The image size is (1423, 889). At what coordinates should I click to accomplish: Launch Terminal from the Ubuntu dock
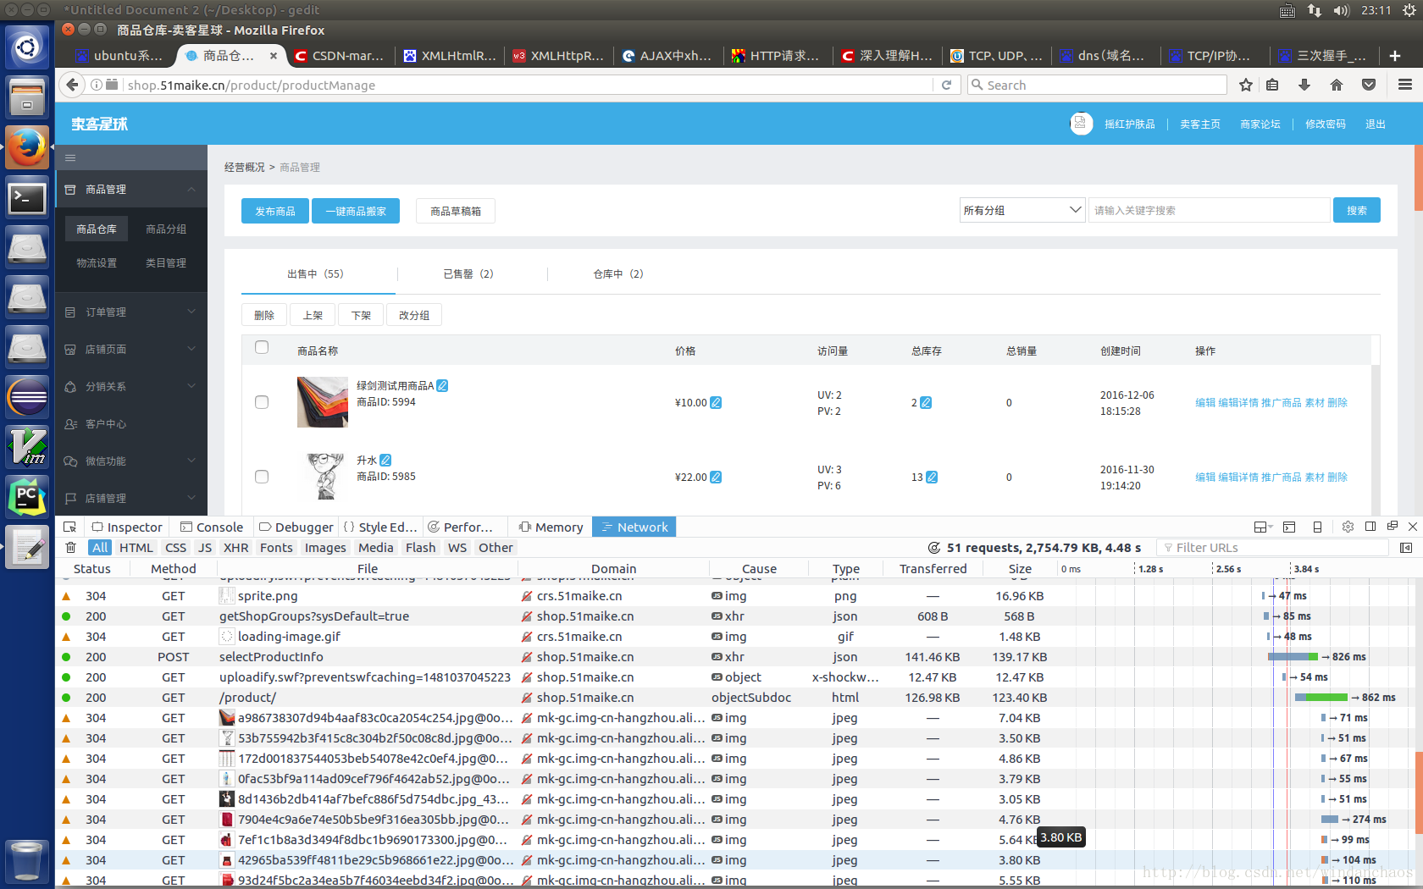click(x=27, y=198)
